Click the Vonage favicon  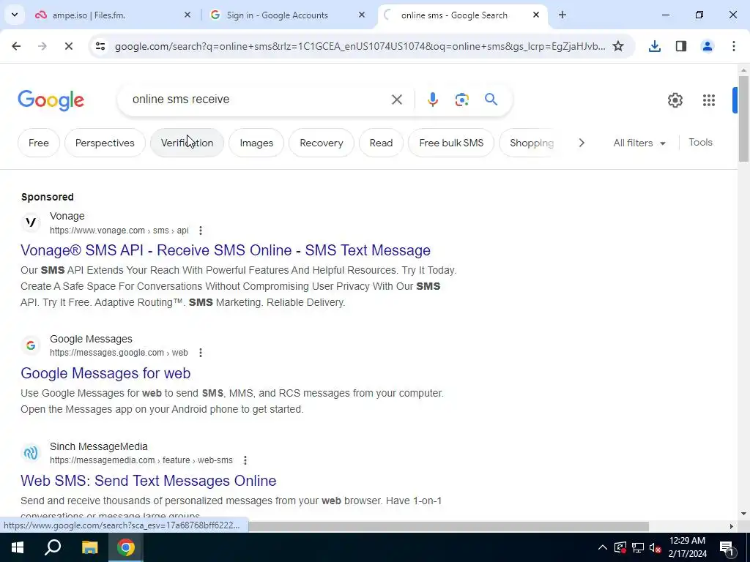(31, 222)
